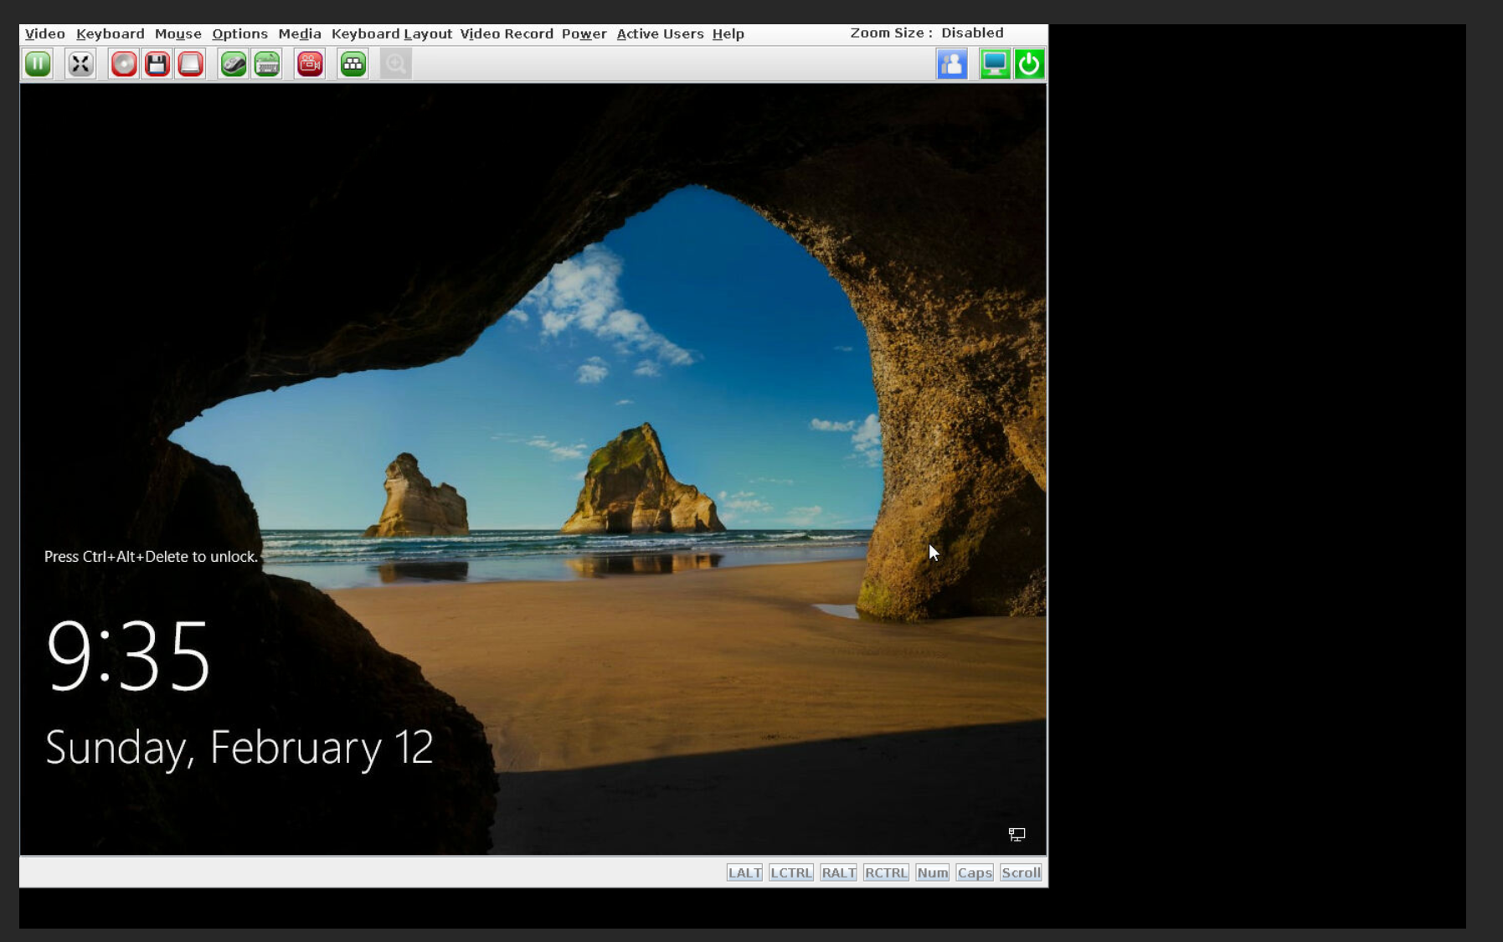
Task: Toggle the RALT key indicator
Action: (x=838, y=873)
